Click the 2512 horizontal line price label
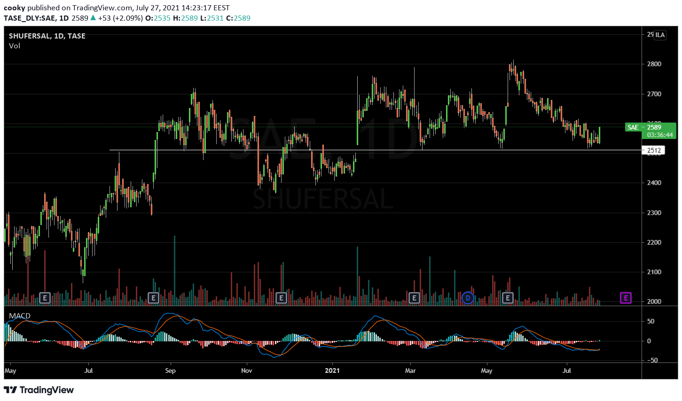This screenshot has width=682, height=401. click(x=654, y=151)
